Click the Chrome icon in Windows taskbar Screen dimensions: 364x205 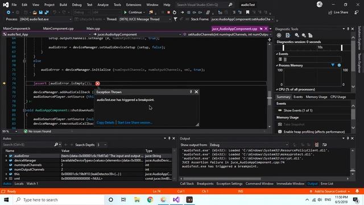pyautogui.click(x=150, y=200)
